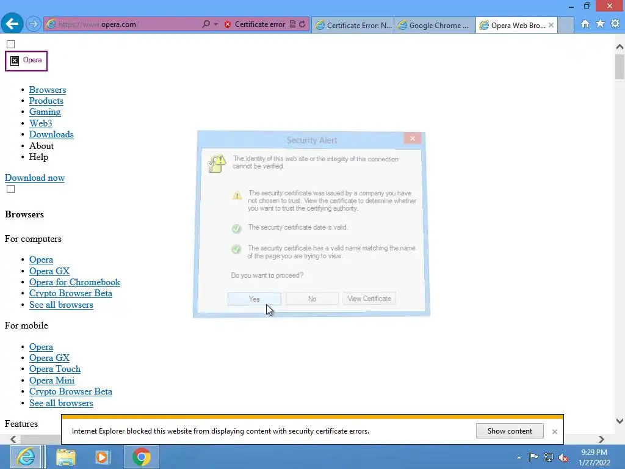The width and height of the screenshot is (625, 469).
Task: Confirm with Yes in Security Alert
Action: coord(255,299)
